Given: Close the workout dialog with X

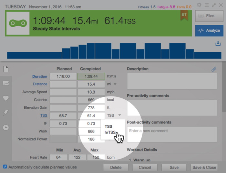Looking at the screenshot, I should point(221,5).
